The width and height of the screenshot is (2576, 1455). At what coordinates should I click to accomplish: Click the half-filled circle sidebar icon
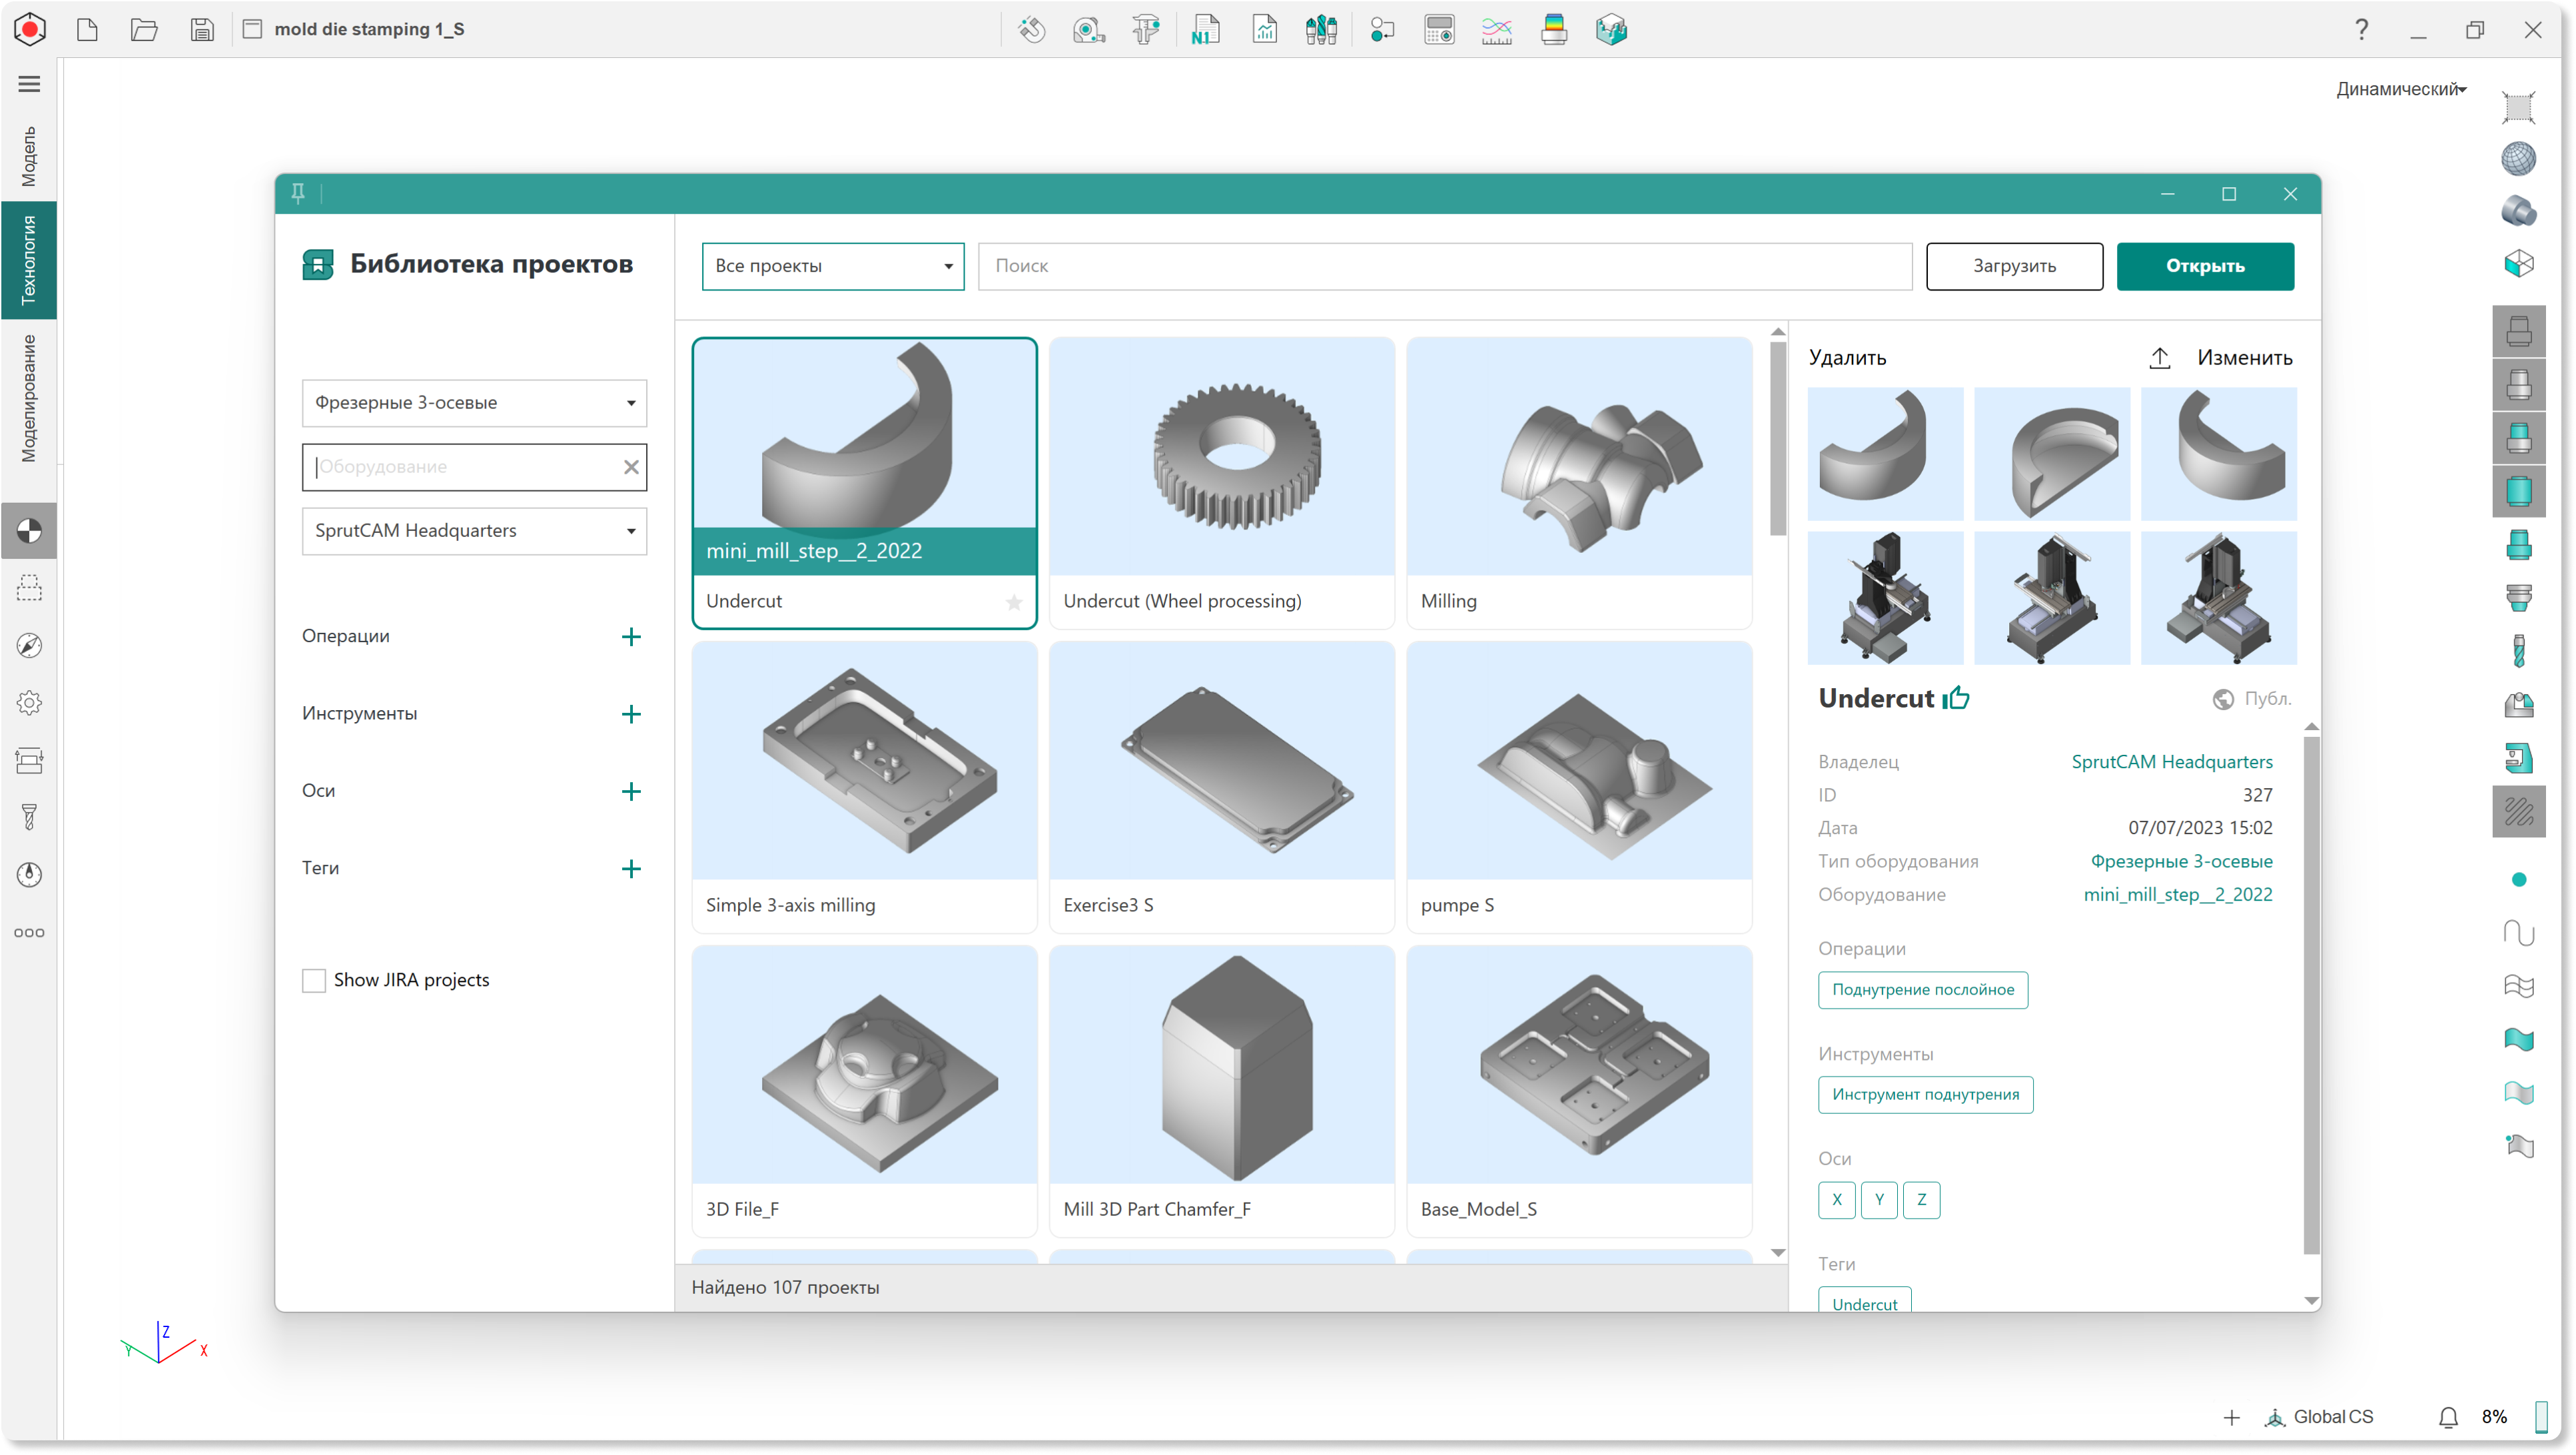(x=29, y=530)
